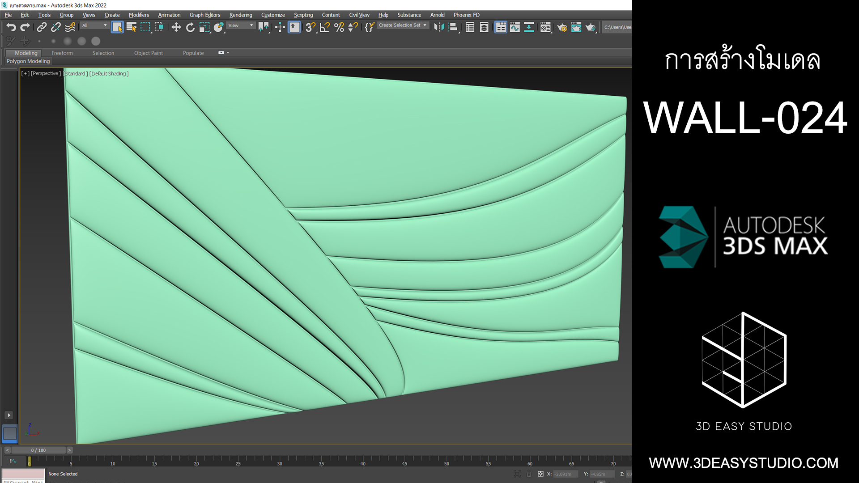Open the Modifiers menu
The width and height of the screenshot is (859, 483).
tap(139, 15)
